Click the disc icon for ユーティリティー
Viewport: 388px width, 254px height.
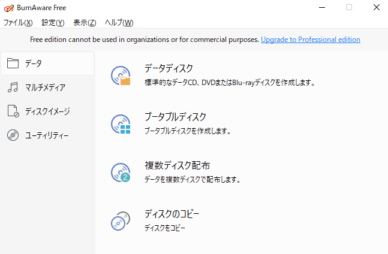13,135
